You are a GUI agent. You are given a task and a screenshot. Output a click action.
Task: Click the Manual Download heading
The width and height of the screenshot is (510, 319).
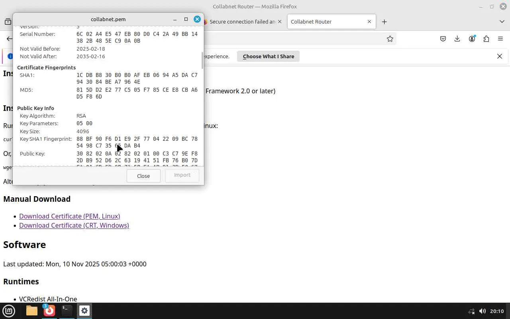37,199
